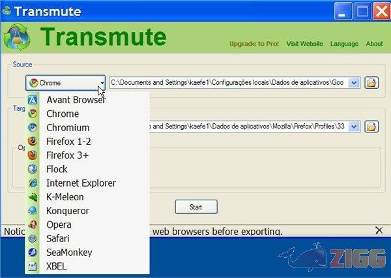The image size is (391, 278).
Task: Select SeaMonkey from the list
Action: click(x=87, y=253)
